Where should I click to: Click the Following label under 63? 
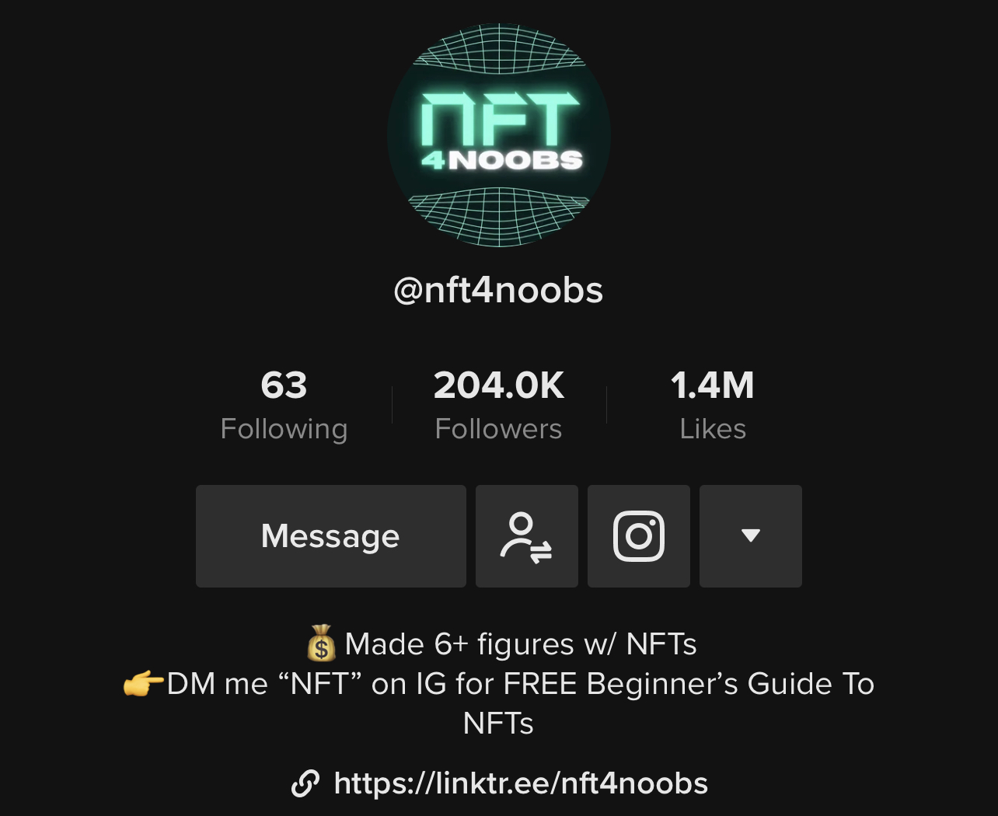[284, 429]
